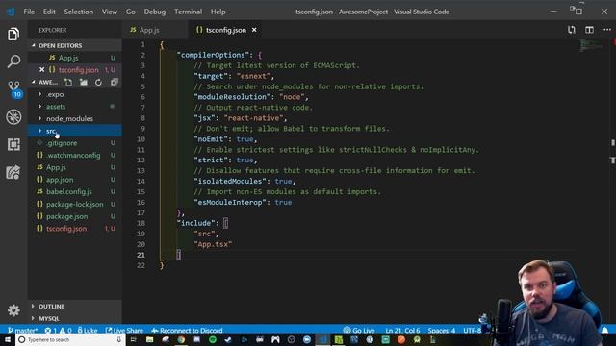616x346 pixels.
Task: Open the Go menu
Action: [131, 12]
